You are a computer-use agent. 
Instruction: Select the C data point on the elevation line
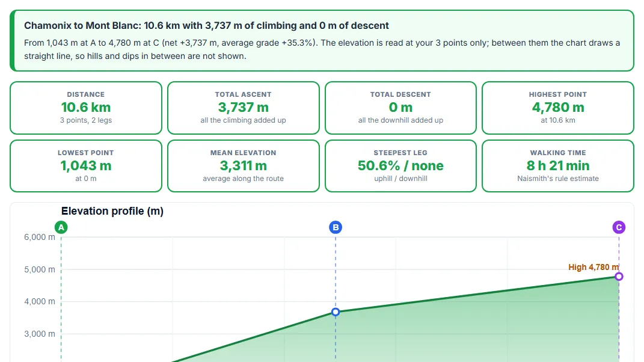619,277
